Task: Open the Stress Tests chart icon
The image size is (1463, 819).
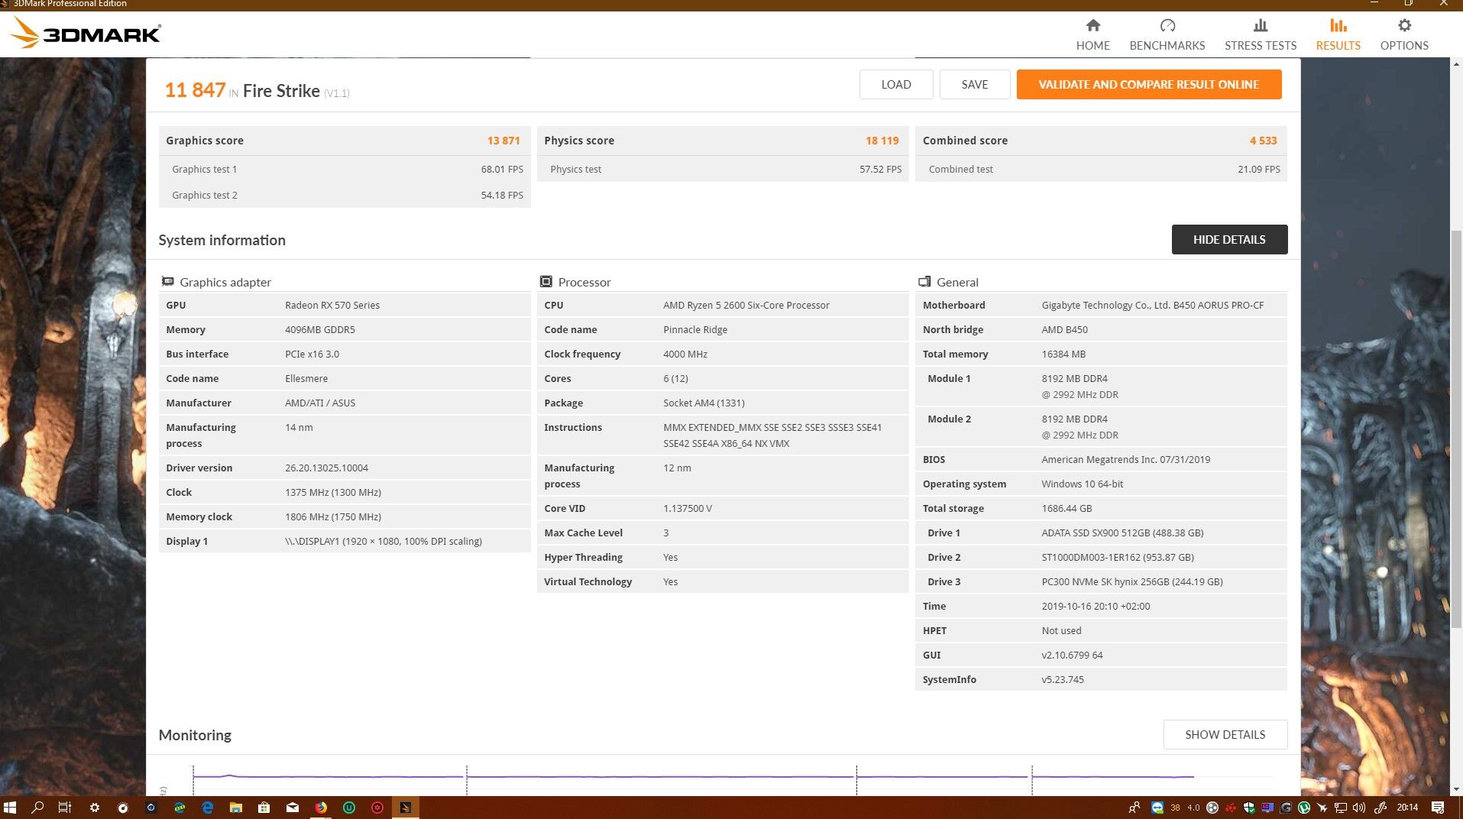Action: 1261,26
